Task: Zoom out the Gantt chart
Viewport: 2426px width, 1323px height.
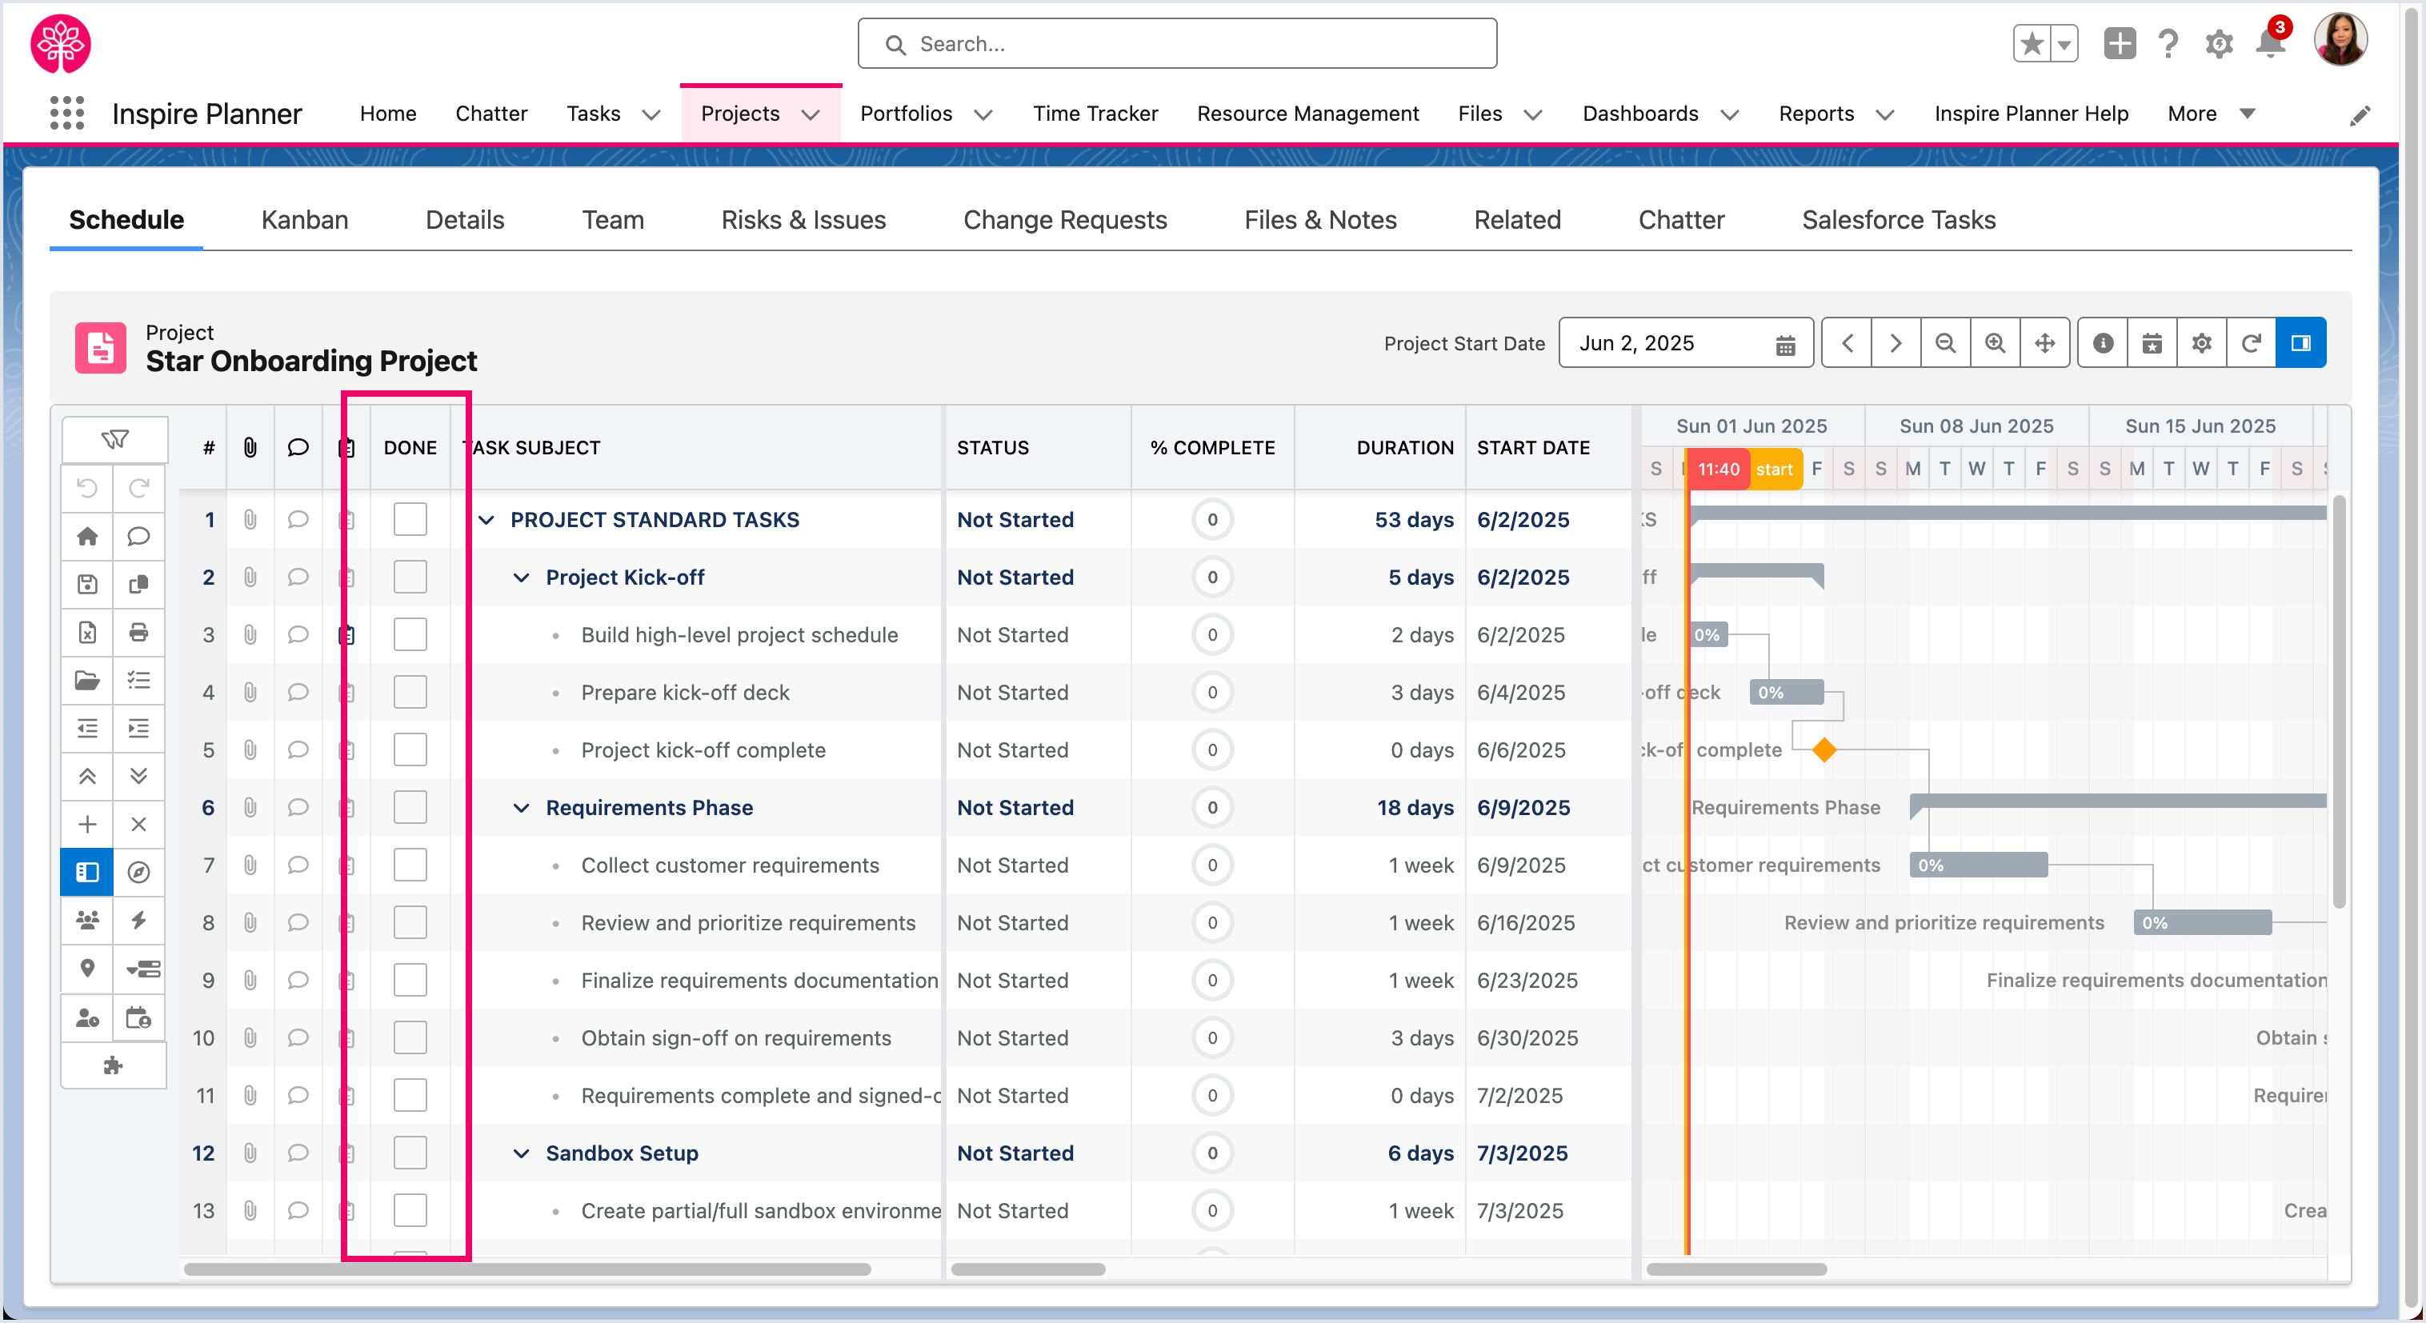Action: point(1945,343)
